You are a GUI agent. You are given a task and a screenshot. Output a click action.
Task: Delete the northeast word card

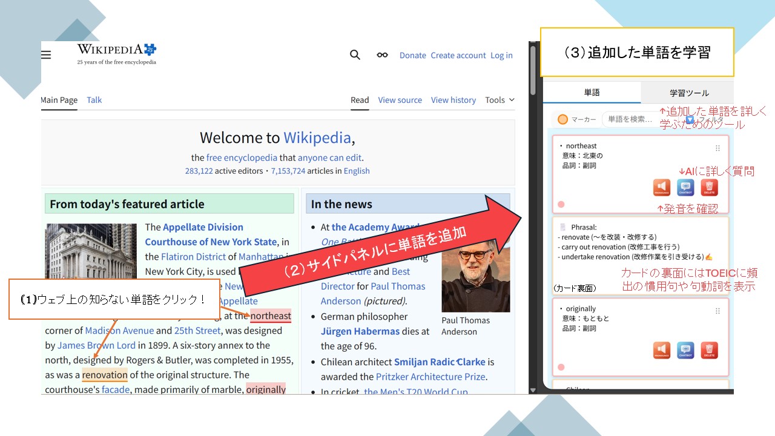click(x=709, y=188)
